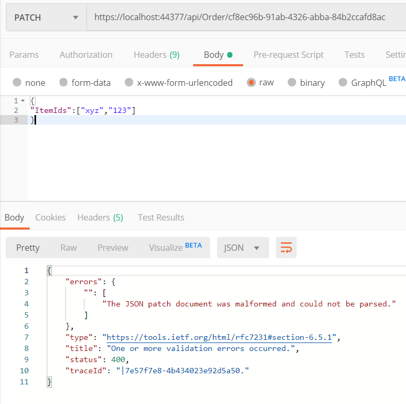This screenshot has width=406, height=404.
Task: Open the Tests tab
Action: (x=354, y=55)
